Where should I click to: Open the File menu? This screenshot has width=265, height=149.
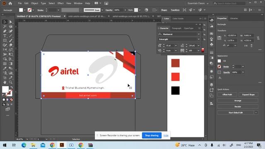coord(19,3)
